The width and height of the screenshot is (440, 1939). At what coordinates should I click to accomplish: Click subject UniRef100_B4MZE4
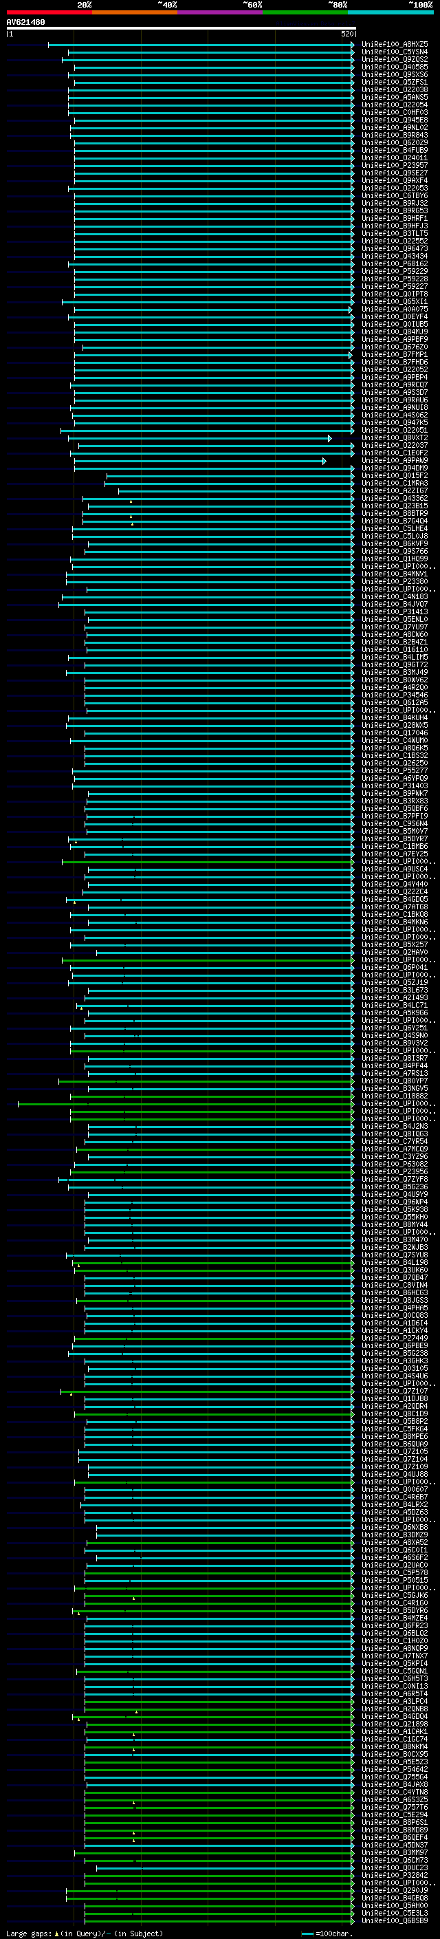tap(395, 1618)
